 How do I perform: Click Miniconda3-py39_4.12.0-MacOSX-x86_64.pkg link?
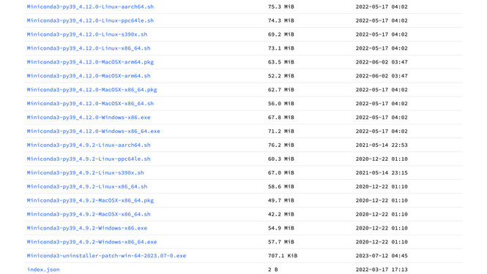pos(92,90)
